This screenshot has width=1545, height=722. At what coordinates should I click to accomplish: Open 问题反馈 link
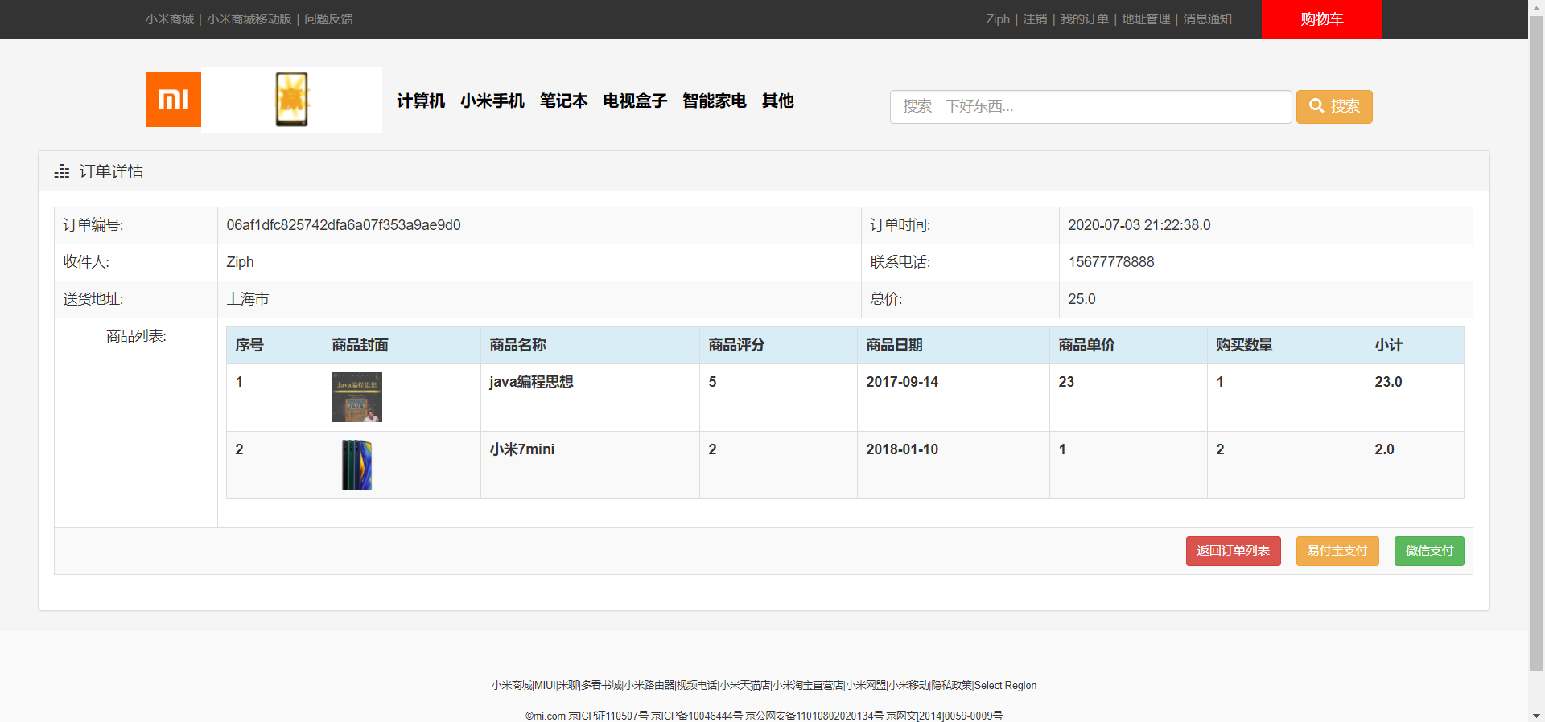328,19
